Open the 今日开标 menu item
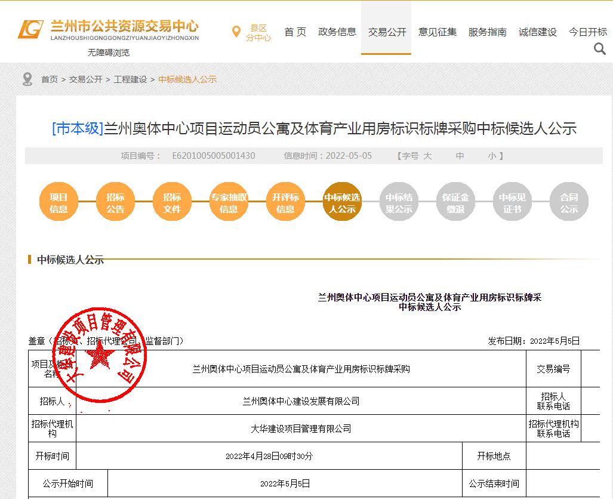This screenshot has height=499, width=613. (587, 33)
